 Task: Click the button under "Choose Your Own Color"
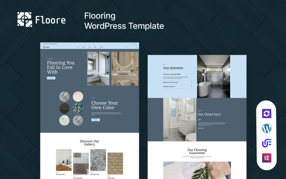click(95, 120)
